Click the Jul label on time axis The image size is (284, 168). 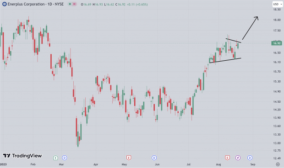tap(189, 164)
